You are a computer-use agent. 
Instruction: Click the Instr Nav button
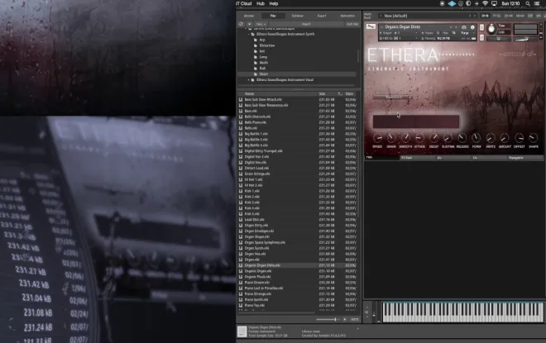point(352,24)
